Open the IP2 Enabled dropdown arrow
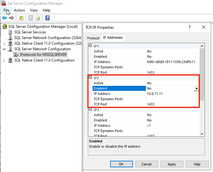Viewport: 213px width, 172px height. click(196, 89)
